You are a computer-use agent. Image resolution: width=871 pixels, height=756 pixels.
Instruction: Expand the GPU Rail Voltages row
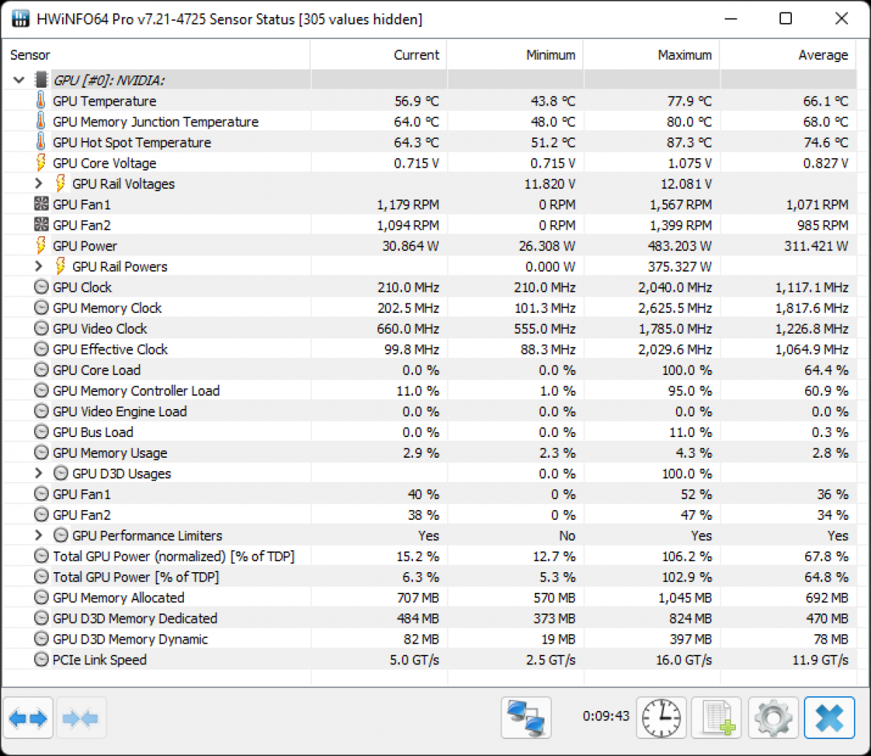point(38,183)
